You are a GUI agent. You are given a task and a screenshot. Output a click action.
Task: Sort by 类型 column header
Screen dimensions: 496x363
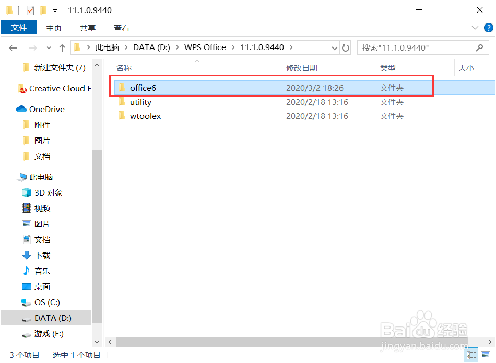(388, 68)
